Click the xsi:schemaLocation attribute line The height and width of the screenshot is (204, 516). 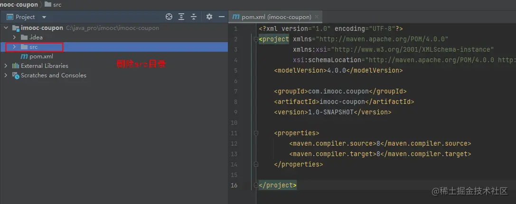tap(404, 60)
